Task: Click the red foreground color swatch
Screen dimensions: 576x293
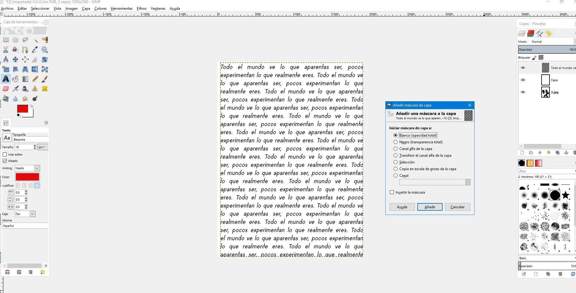Action: 23,109
